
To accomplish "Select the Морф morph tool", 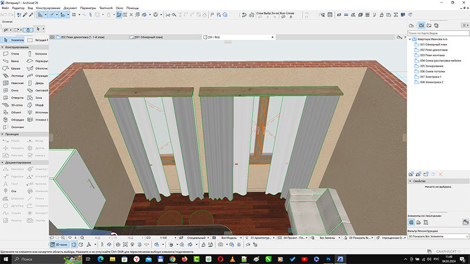I will [x=37, y=105].
